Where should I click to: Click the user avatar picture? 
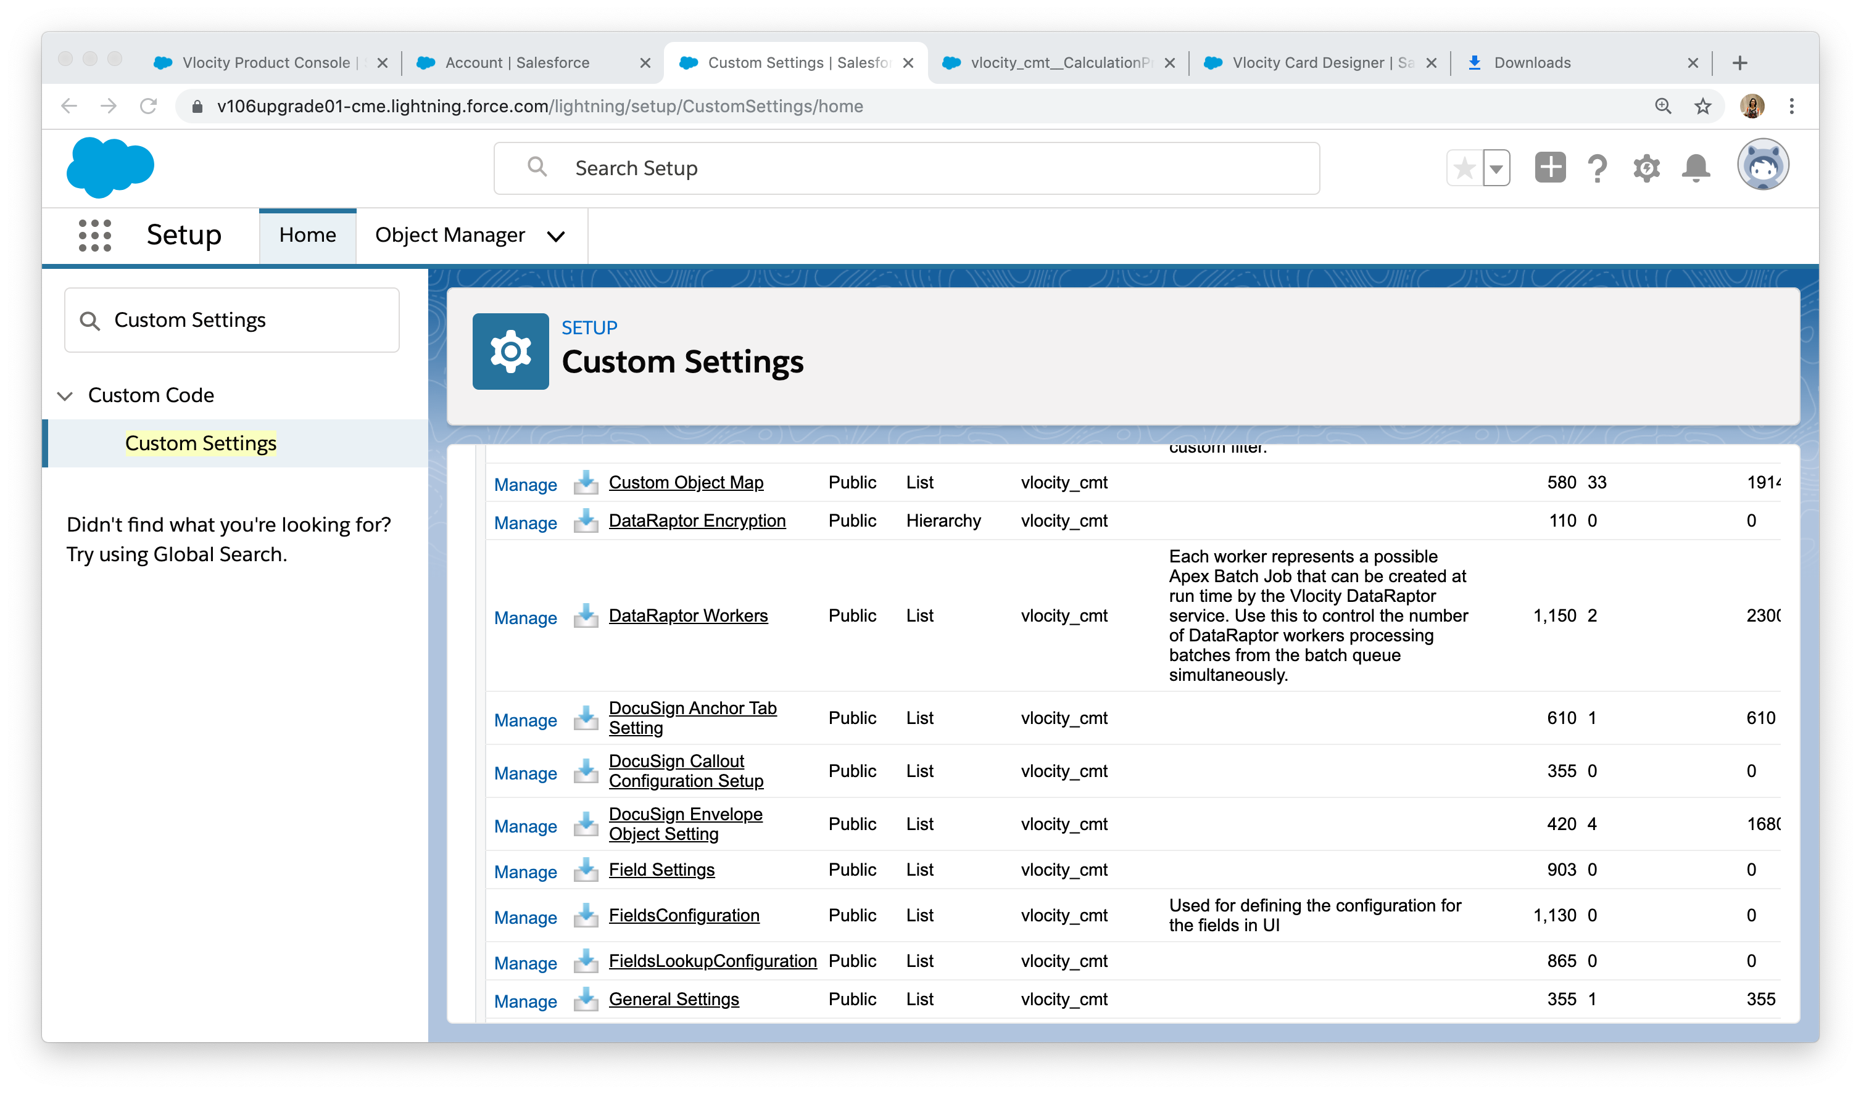[x=1764, y=165]
